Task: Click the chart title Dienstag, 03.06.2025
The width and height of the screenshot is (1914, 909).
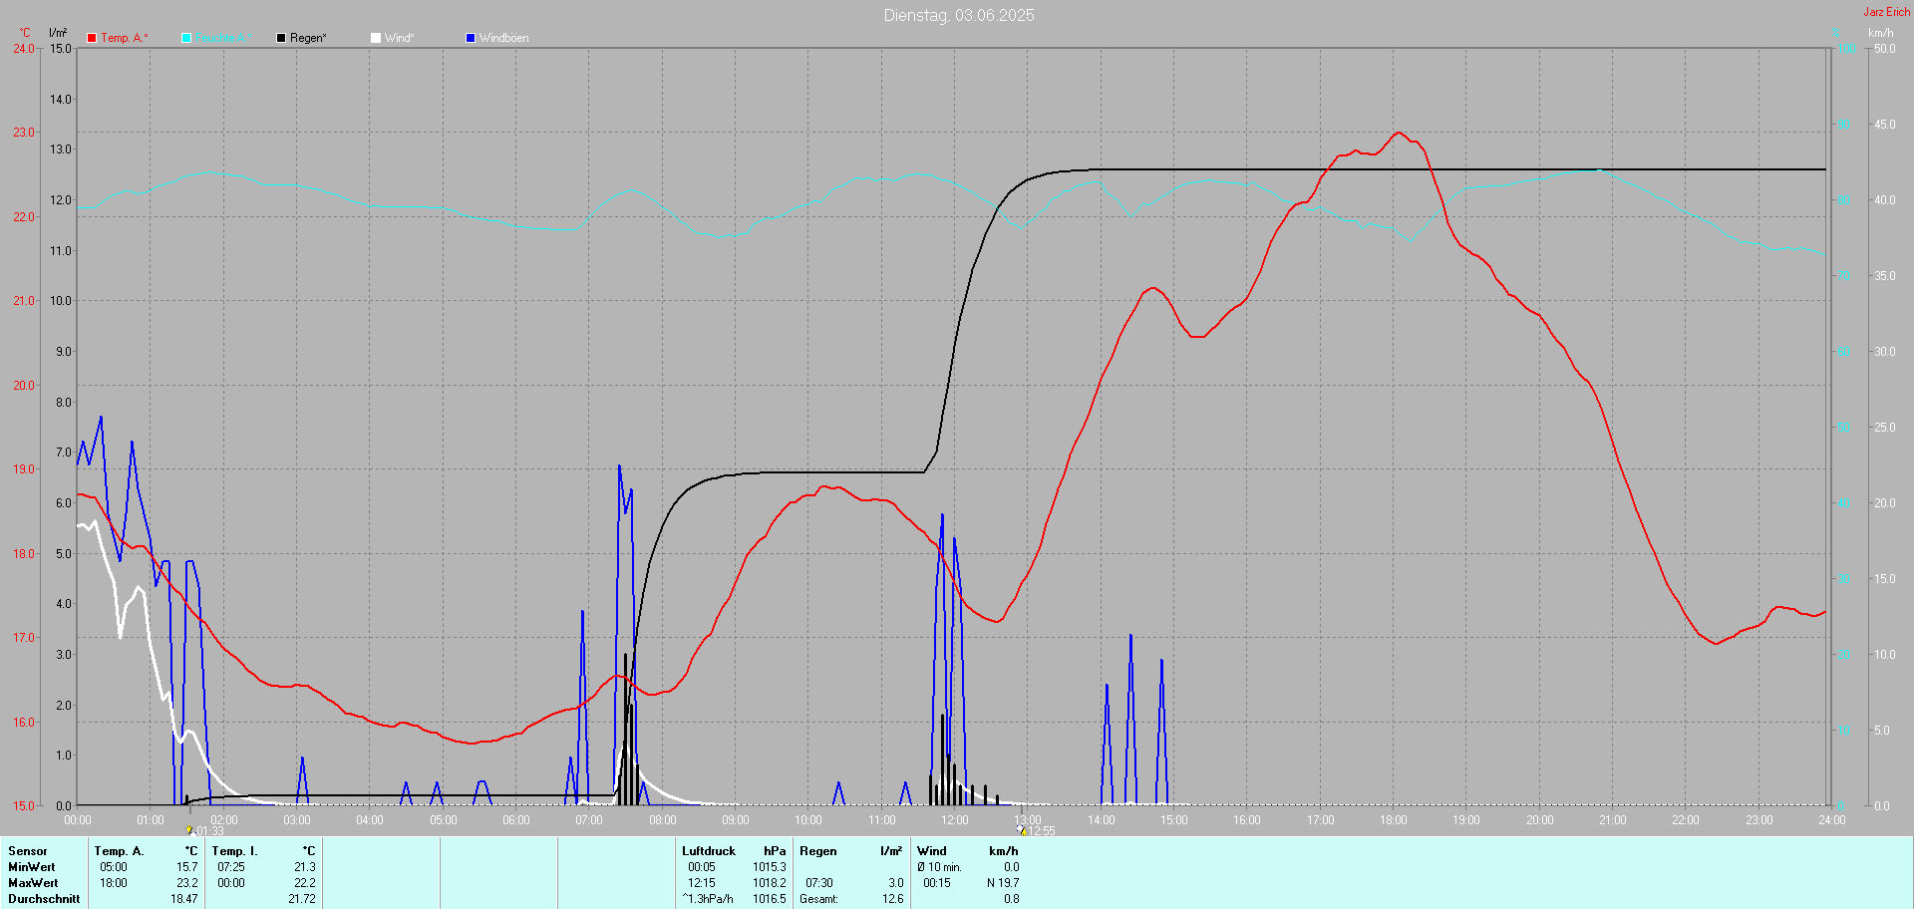Action: (959, 15)
